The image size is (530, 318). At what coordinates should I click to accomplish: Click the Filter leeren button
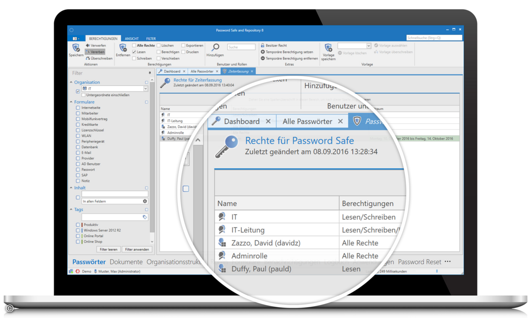pos(108,250)
